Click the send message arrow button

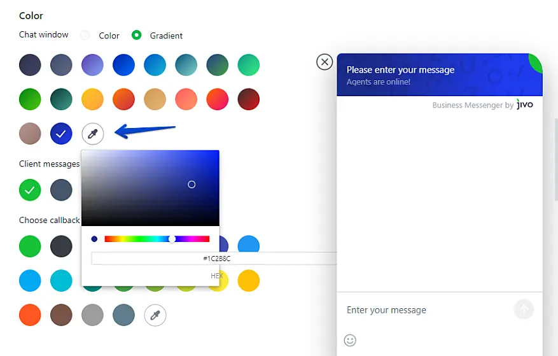click(x=524, y=310)
